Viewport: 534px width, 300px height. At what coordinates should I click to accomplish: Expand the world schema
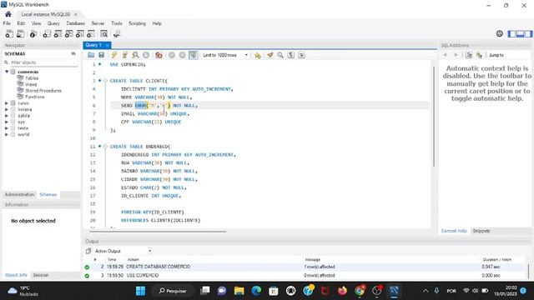click(x=7, y=134)
